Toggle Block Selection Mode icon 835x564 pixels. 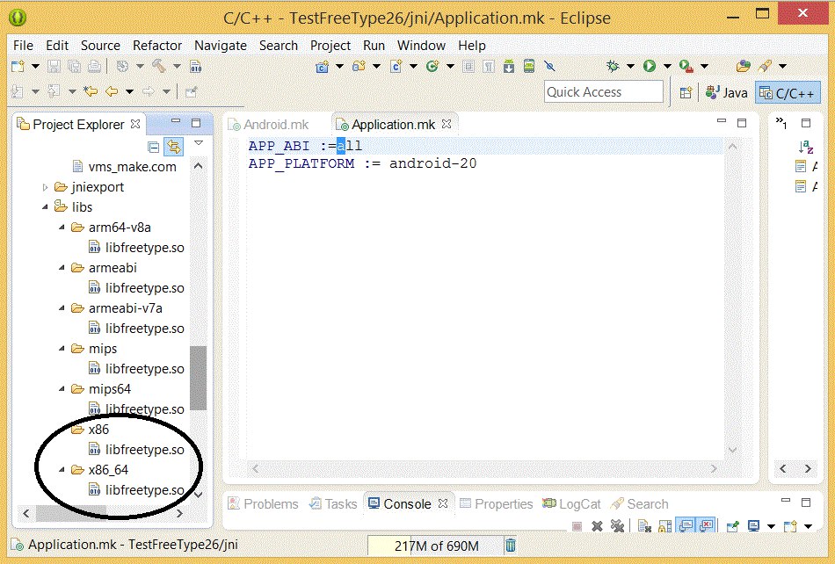[468, 67]
